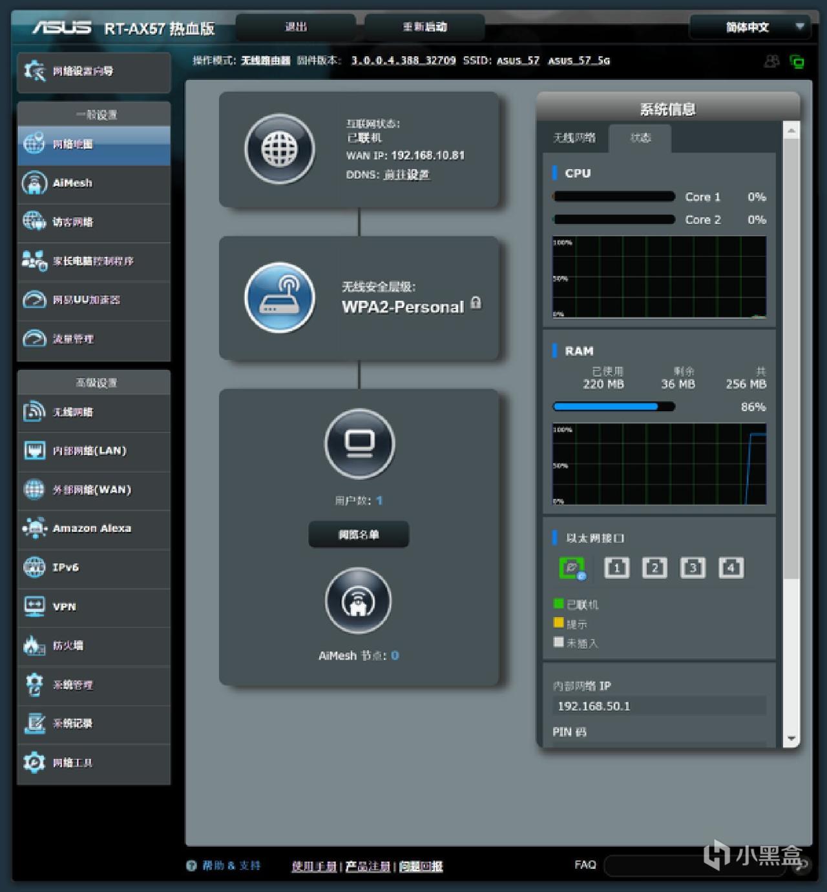Click the system info panel scrollbar
This screenshot has height=892, width=827.
(x=791, y=358)
